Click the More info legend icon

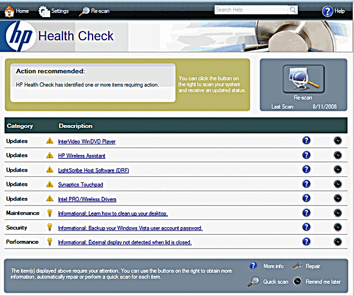click(253, 266)
